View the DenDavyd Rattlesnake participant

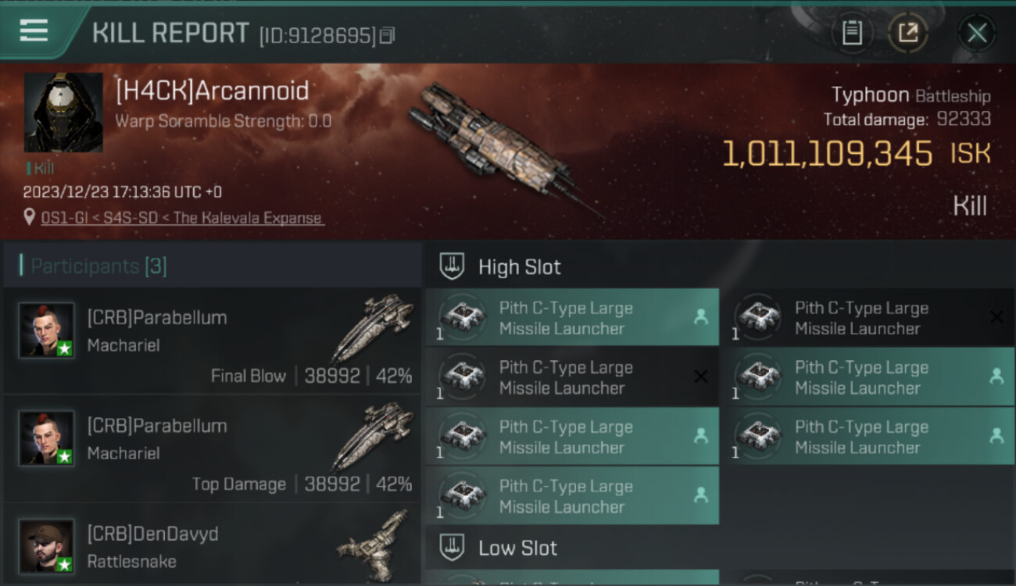click(212, 545)
